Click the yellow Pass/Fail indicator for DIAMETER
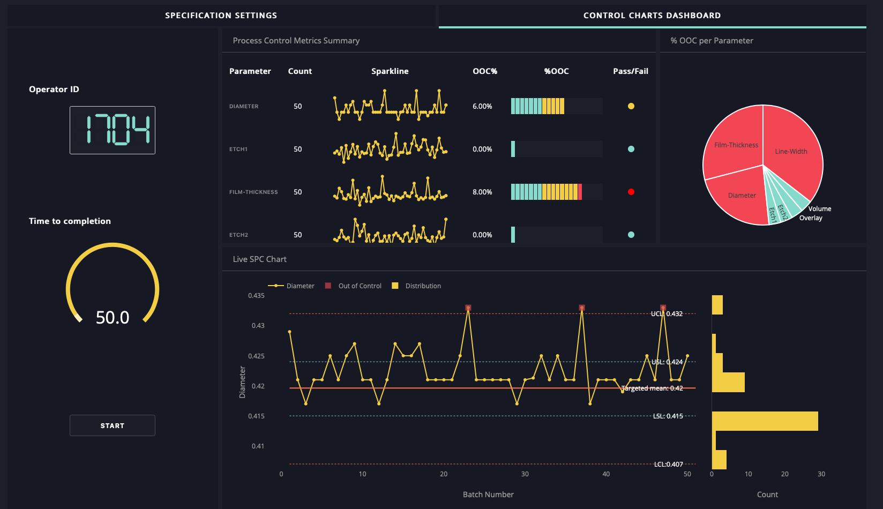The width and height of the screenshot is (883, 509). point(631,106)
